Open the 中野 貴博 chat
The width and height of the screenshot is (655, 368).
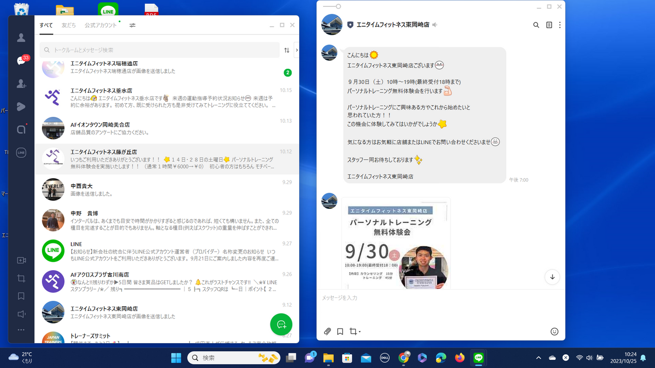(x=167, y=221)
